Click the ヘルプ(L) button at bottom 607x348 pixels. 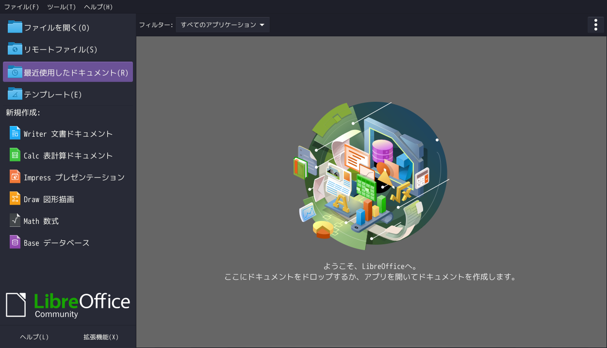pyautogui.click(x=34, y=337)
